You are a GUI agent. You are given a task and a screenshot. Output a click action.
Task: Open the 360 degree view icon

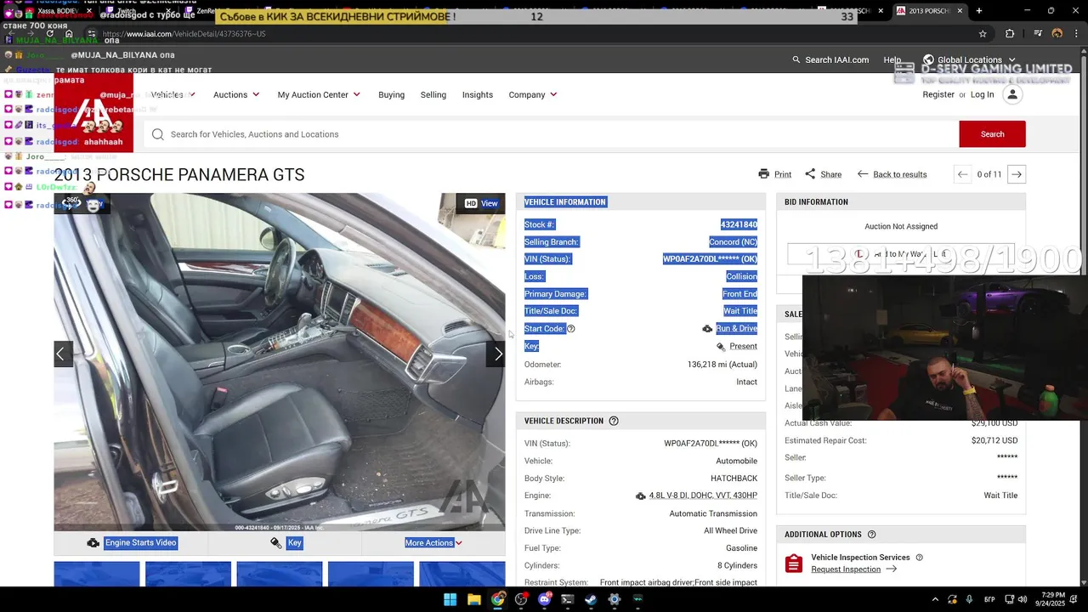73,203
